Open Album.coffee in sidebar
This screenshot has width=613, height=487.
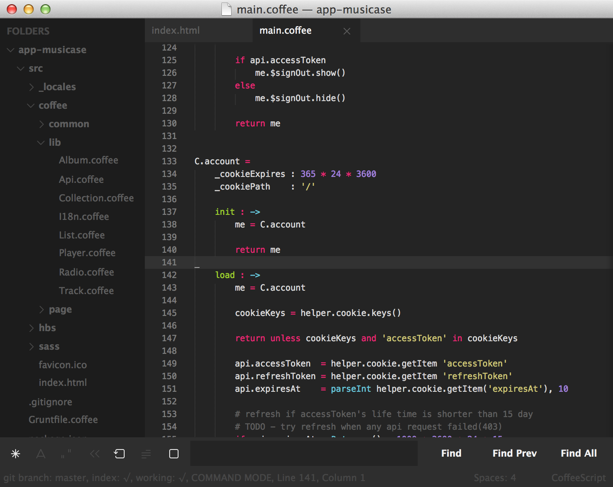(88, 160)
